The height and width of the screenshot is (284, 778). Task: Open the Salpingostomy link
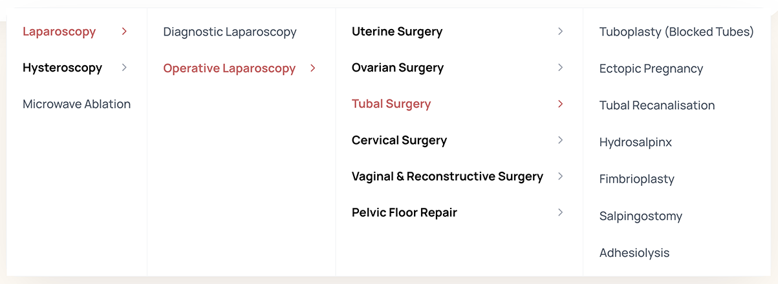641,216
